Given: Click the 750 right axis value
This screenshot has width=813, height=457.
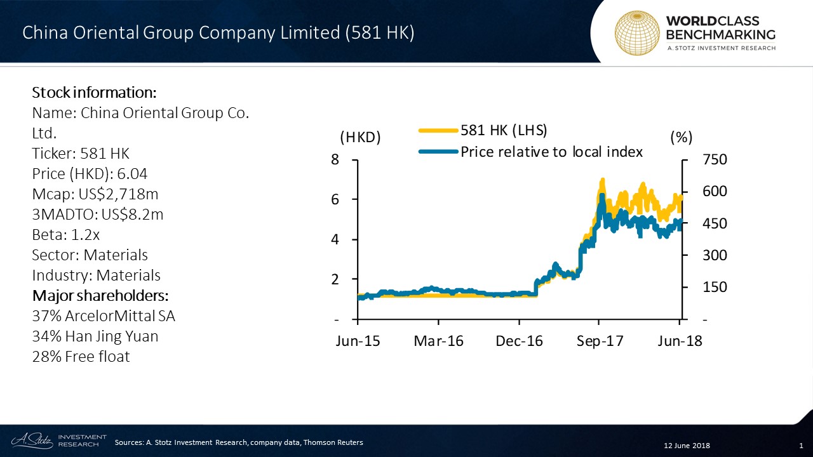Looking at the screenshot, I should [x=714, y=160].
